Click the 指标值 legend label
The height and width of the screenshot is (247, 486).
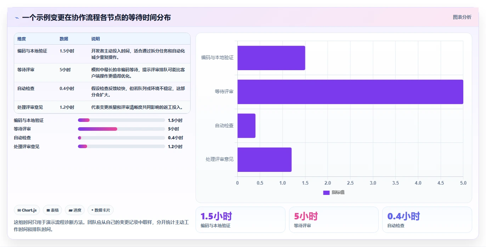click(338, 192)
